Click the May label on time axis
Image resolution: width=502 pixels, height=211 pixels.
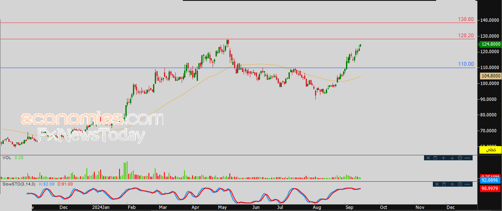223,207
